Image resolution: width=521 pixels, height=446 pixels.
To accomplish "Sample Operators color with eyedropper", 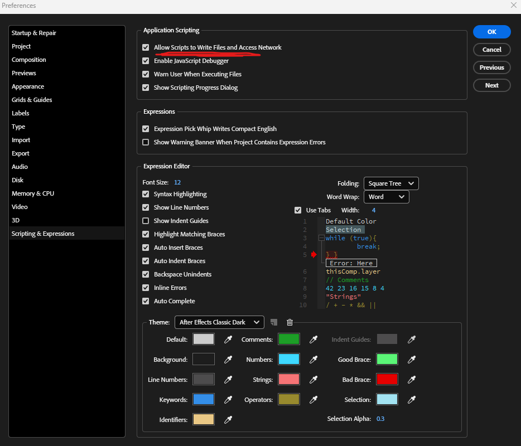I will pyautogui.click(x=313, y=400).
